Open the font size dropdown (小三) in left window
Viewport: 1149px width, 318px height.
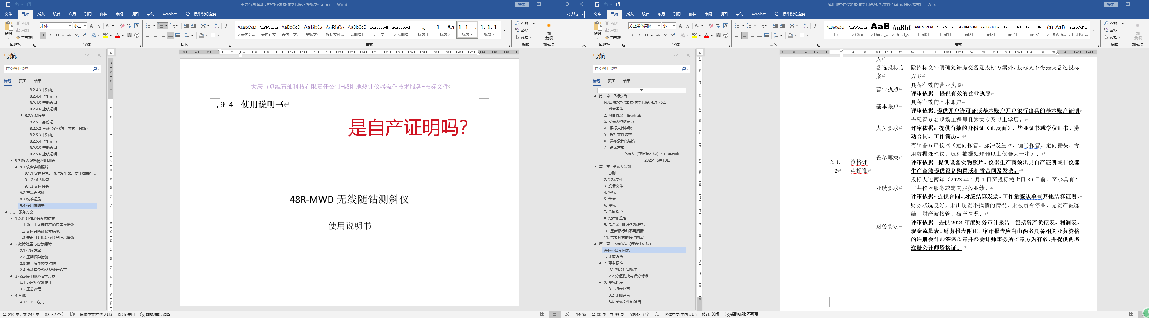coord(85,26)
